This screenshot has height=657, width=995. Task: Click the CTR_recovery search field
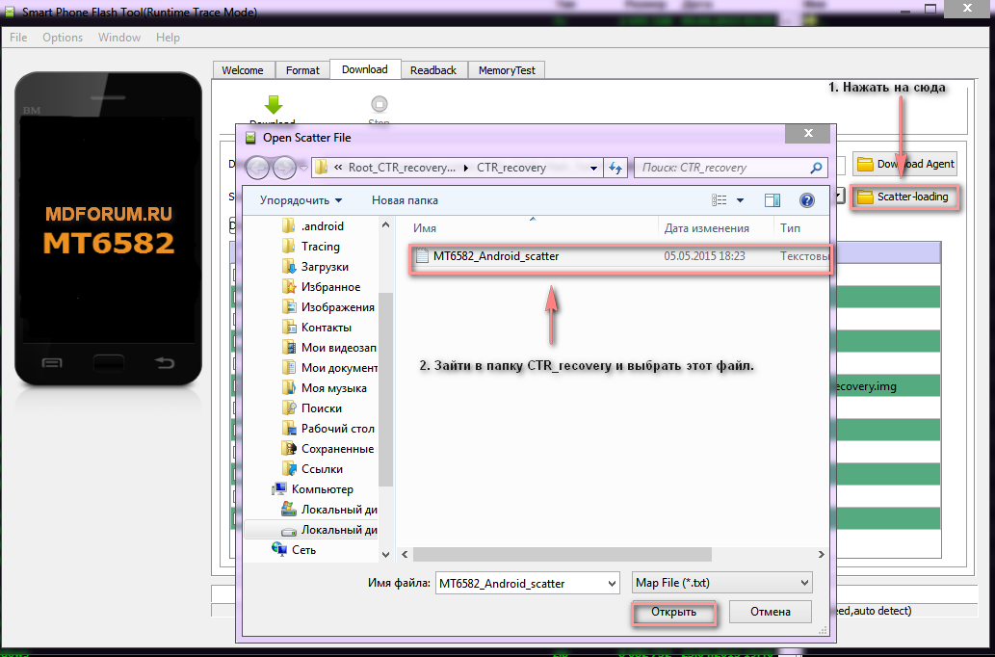[x=723, y=168]
